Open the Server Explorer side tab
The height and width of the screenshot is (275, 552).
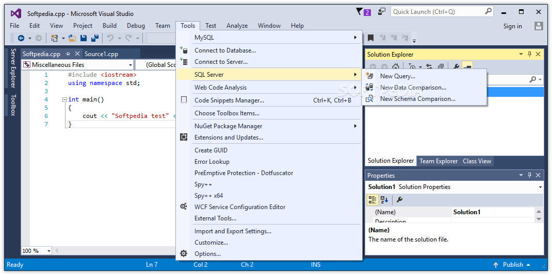pos(13,68)
